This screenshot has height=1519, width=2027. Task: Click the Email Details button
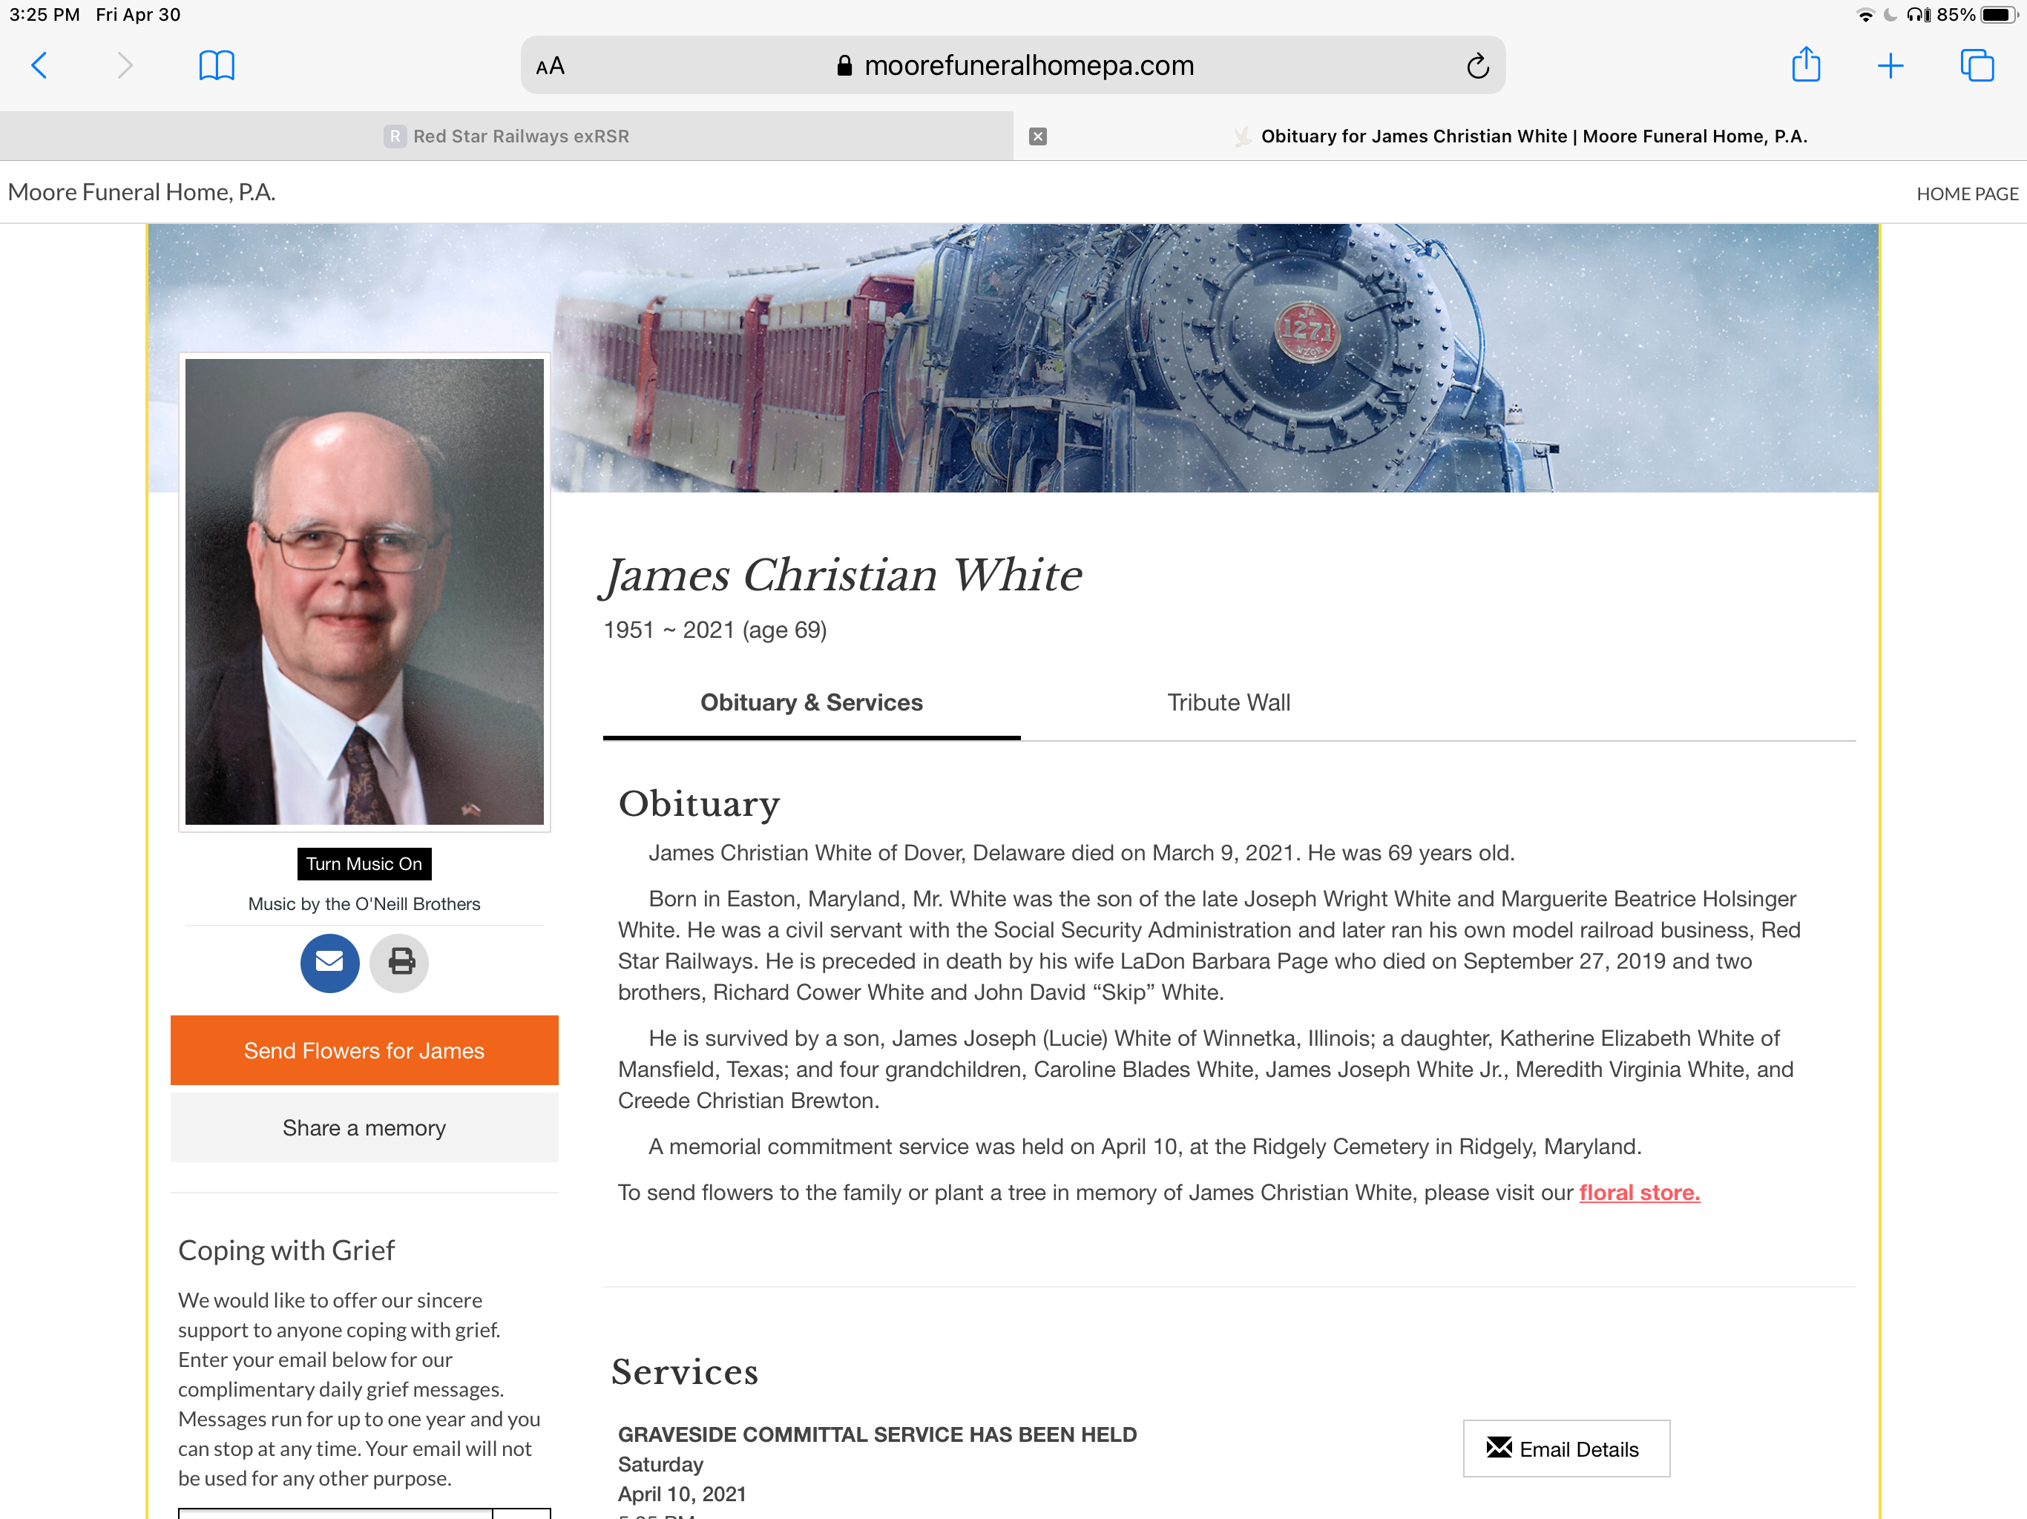[x=1566, y=1449]
